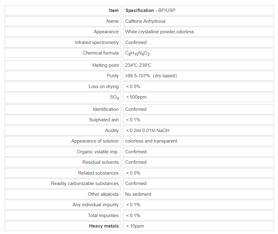
Task: Click the acidity '<0.2ml 0.01M NaOH' value
Action: coord(148,131)
